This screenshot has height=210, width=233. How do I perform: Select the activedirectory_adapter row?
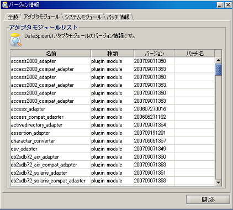tap(113, 125)
